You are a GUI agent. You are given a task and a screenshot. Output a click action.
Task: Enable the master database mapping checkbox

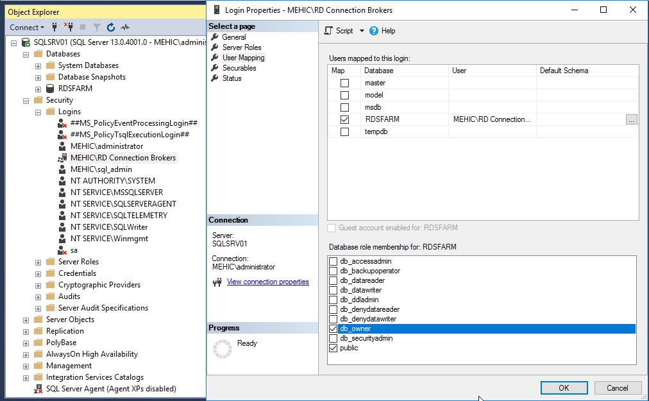(344, 83)
